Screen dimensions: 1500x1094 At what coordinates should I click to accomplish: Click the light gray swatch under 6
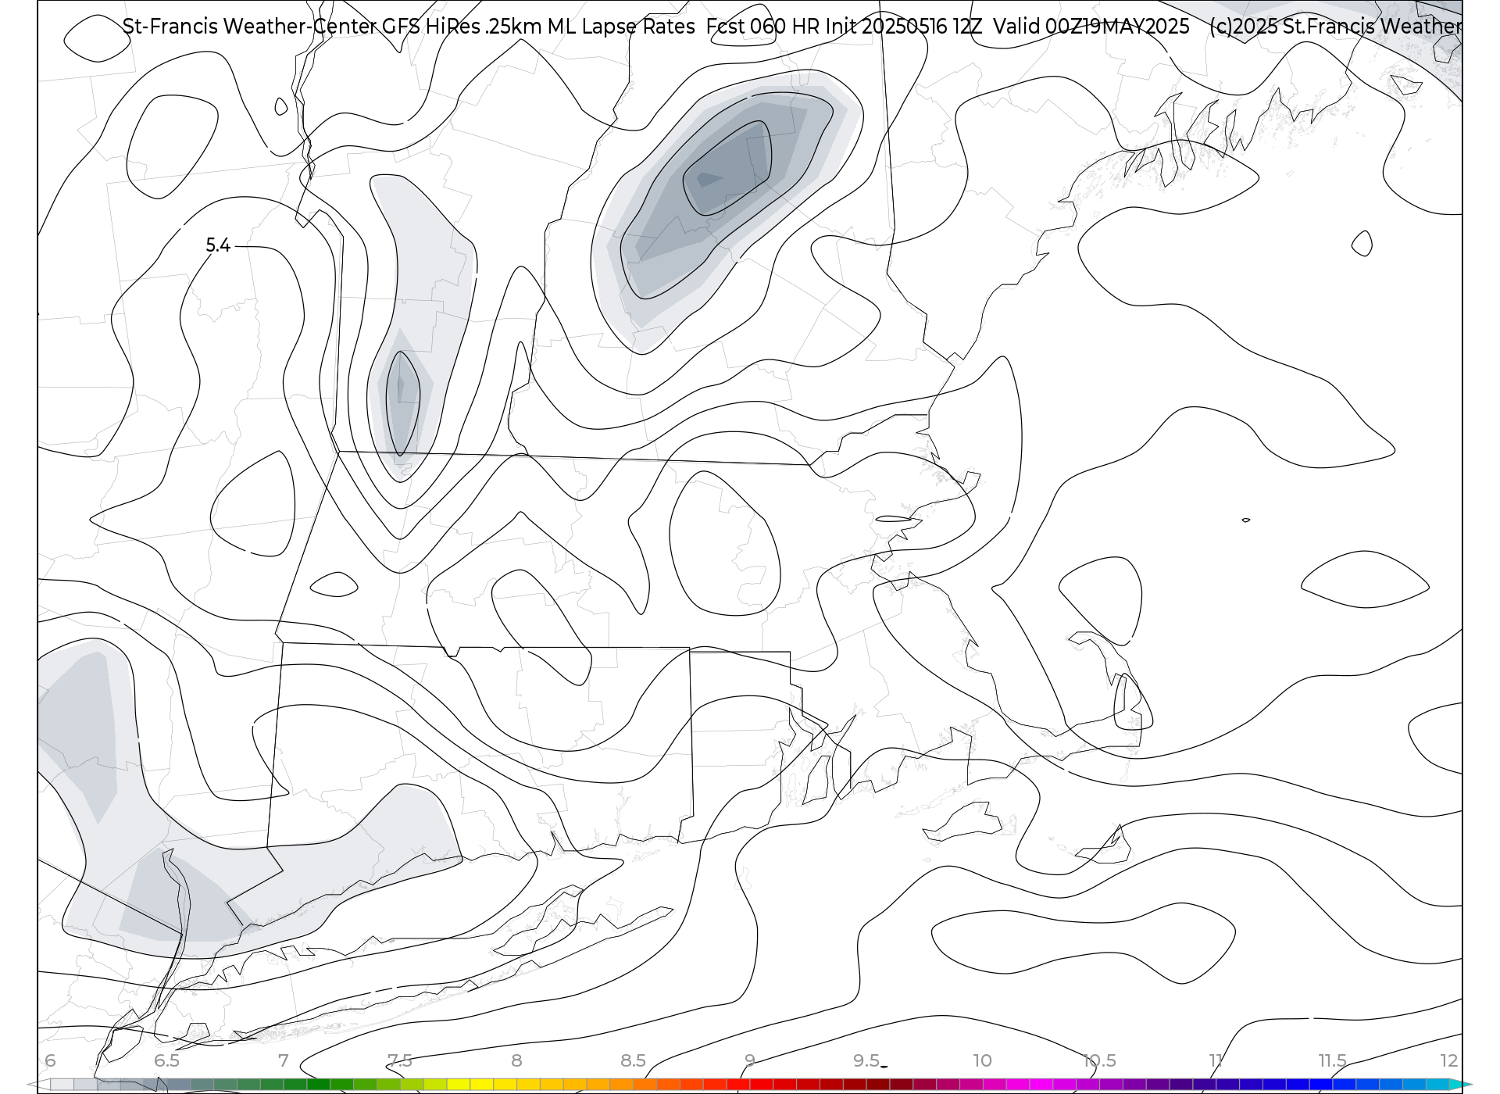(62, 1085)
